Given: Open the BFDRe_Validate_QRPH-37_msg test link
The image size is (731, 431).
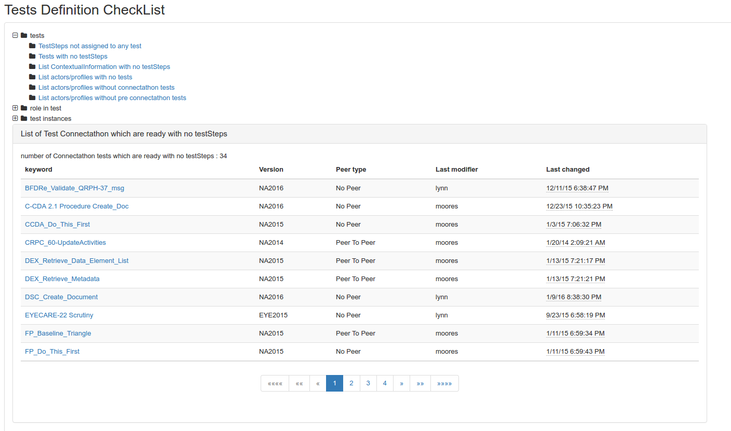Looking at the screenshot, I should point(74,188).
